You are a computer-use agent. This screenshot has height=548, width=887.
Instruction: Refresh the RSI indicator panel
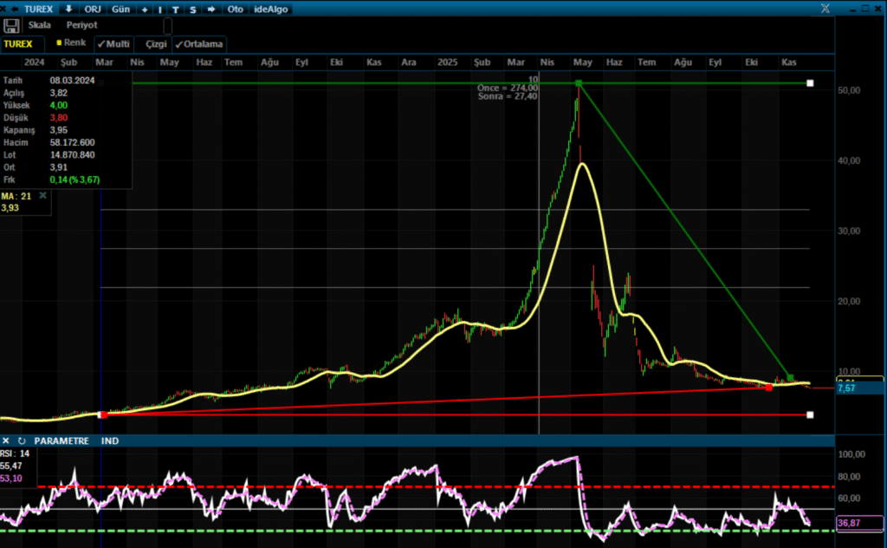[22, 441]
